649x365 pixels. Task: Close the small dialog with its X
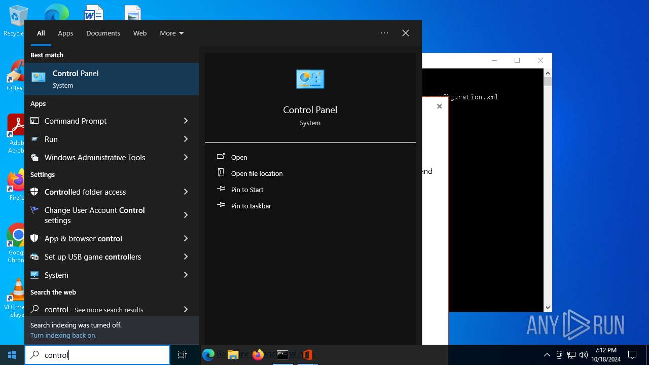coord(440,106)
